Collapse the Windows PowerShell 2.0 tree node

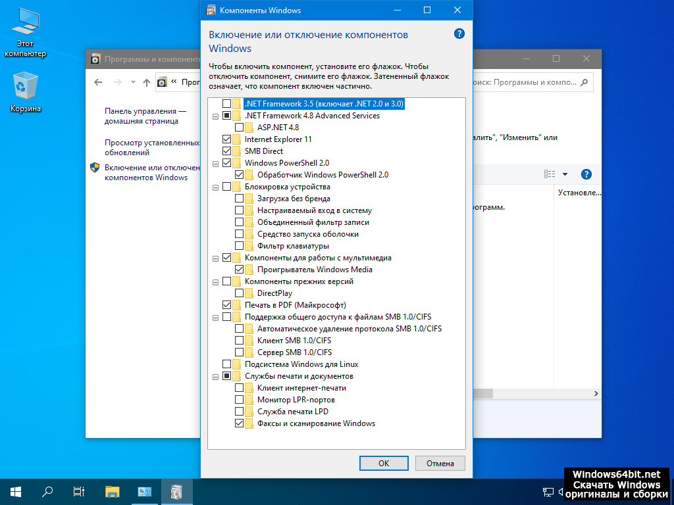pyautogui.click(x=215, y=164)
